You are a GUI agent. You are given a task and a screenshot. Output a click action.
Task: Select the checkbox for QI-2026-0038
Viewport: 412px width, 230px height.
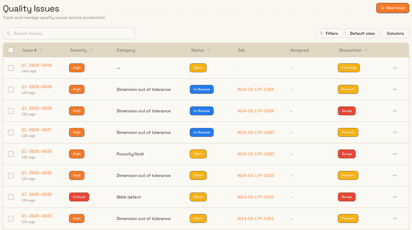point(11,111)
